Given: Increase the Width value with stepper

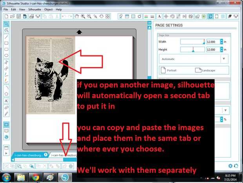Looking at the screenshot, I should (221, 42).
